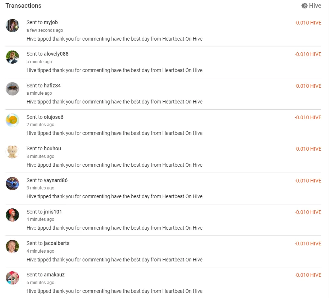Open myjob's profile avatar

click(x=12, y=26)
